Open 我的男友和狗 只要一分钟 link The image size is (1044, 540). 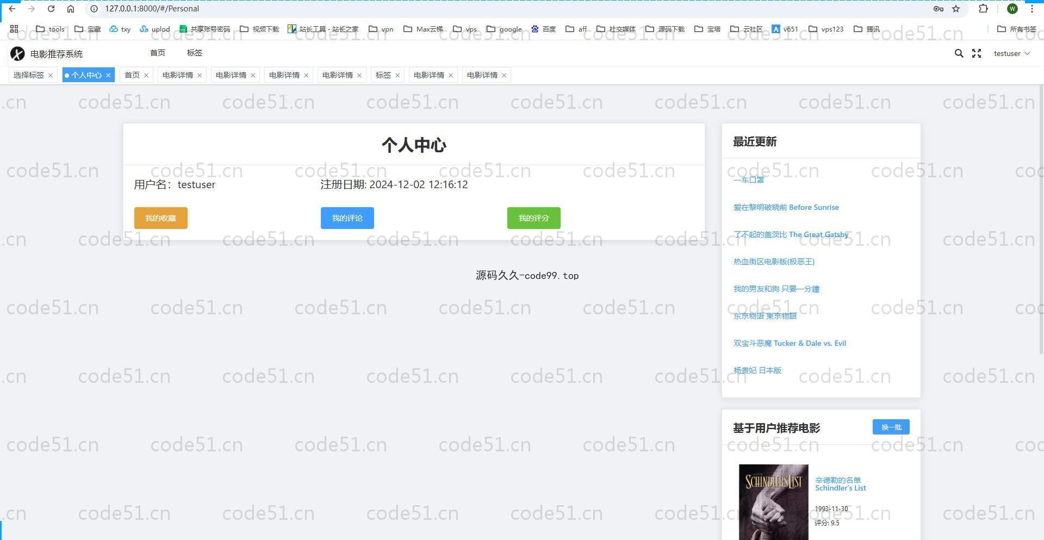776,289
